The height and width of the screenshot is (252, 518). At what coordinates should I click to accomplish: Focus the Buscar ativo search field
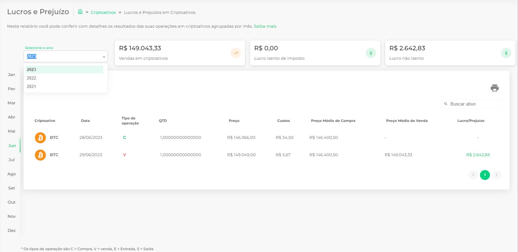472,104
